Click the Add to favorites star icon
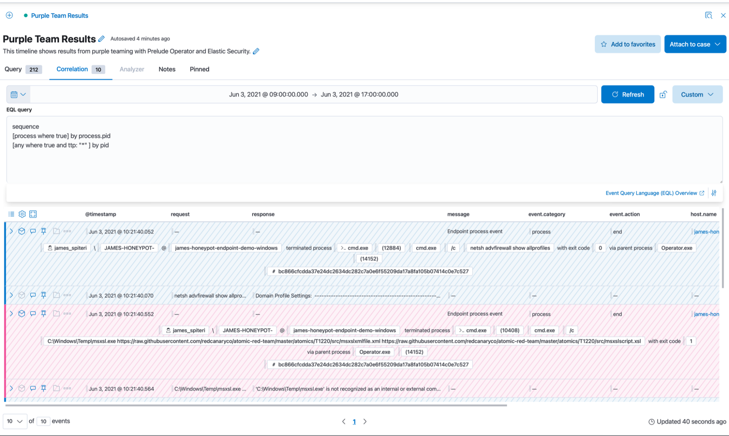 [x=603, y=44]
